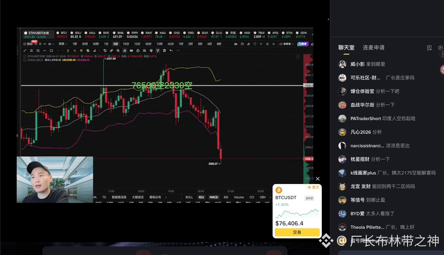This screenshot has height=255, width=444.
Task: Click the yellow 交易 trade button
Action: (297, 232)
